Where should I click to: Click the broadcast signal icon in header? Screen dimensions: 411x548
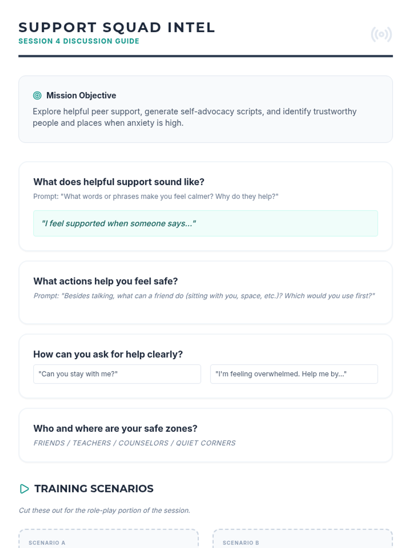(381, 34)
